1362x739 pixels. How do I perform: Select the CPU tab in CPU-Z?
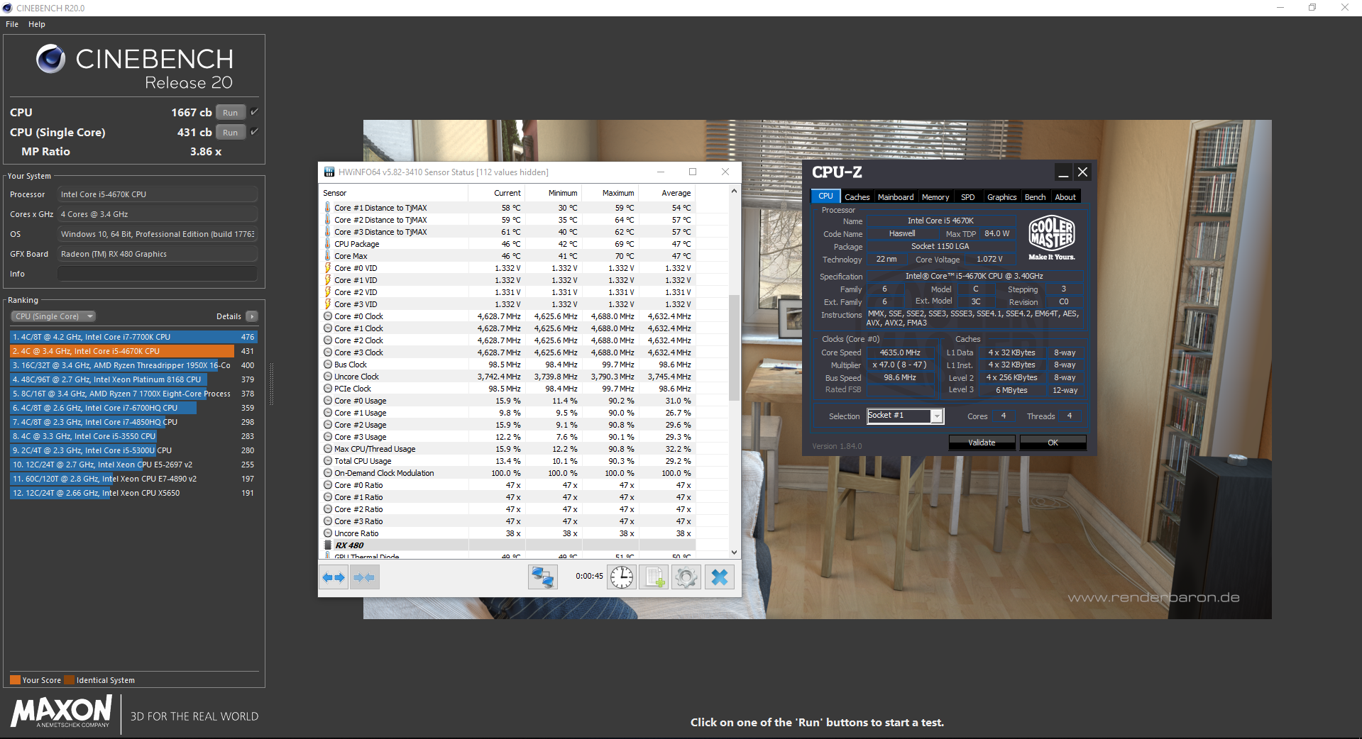click(825, 196)
